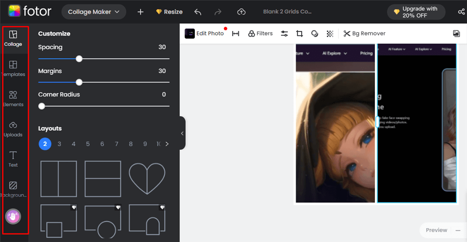The height and width of the screenshot is (242, 467).
Task: Click Upgrade with 20% OFF button
Action: 416,12
